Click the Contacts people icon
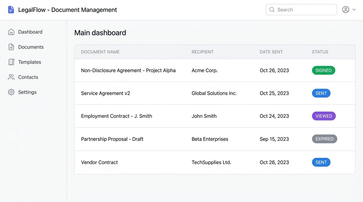This screenshot has width=363, height=202. [11, 77]
